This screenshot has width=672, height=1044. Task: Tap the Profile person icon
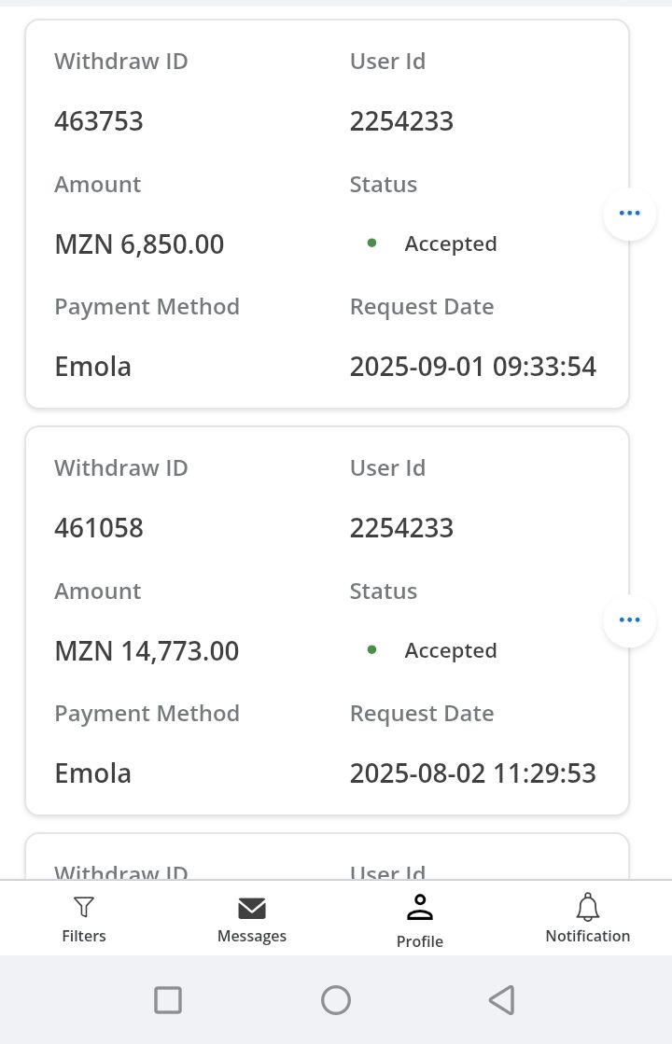point(420,907)
